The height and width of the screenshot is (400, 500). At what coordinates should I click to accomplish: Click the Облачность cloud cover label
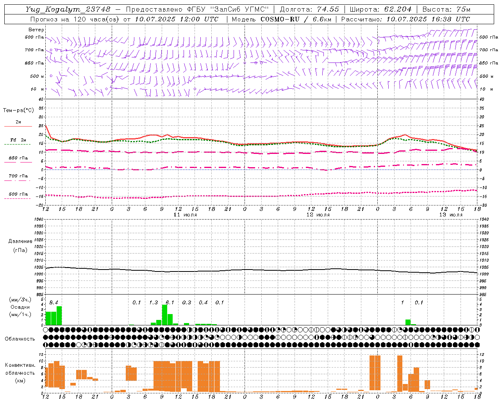click(20, 339)
